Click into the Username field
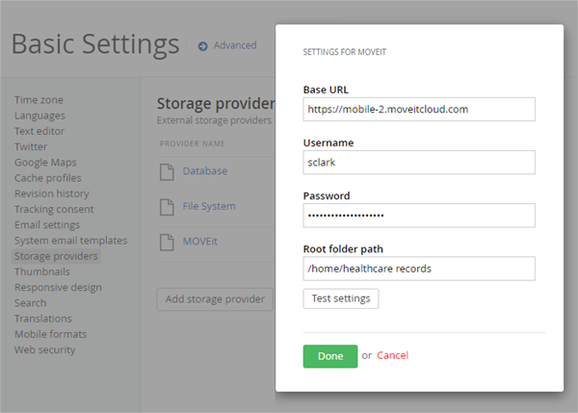This screenshot has width=578, height=413. tap(418, 163)
